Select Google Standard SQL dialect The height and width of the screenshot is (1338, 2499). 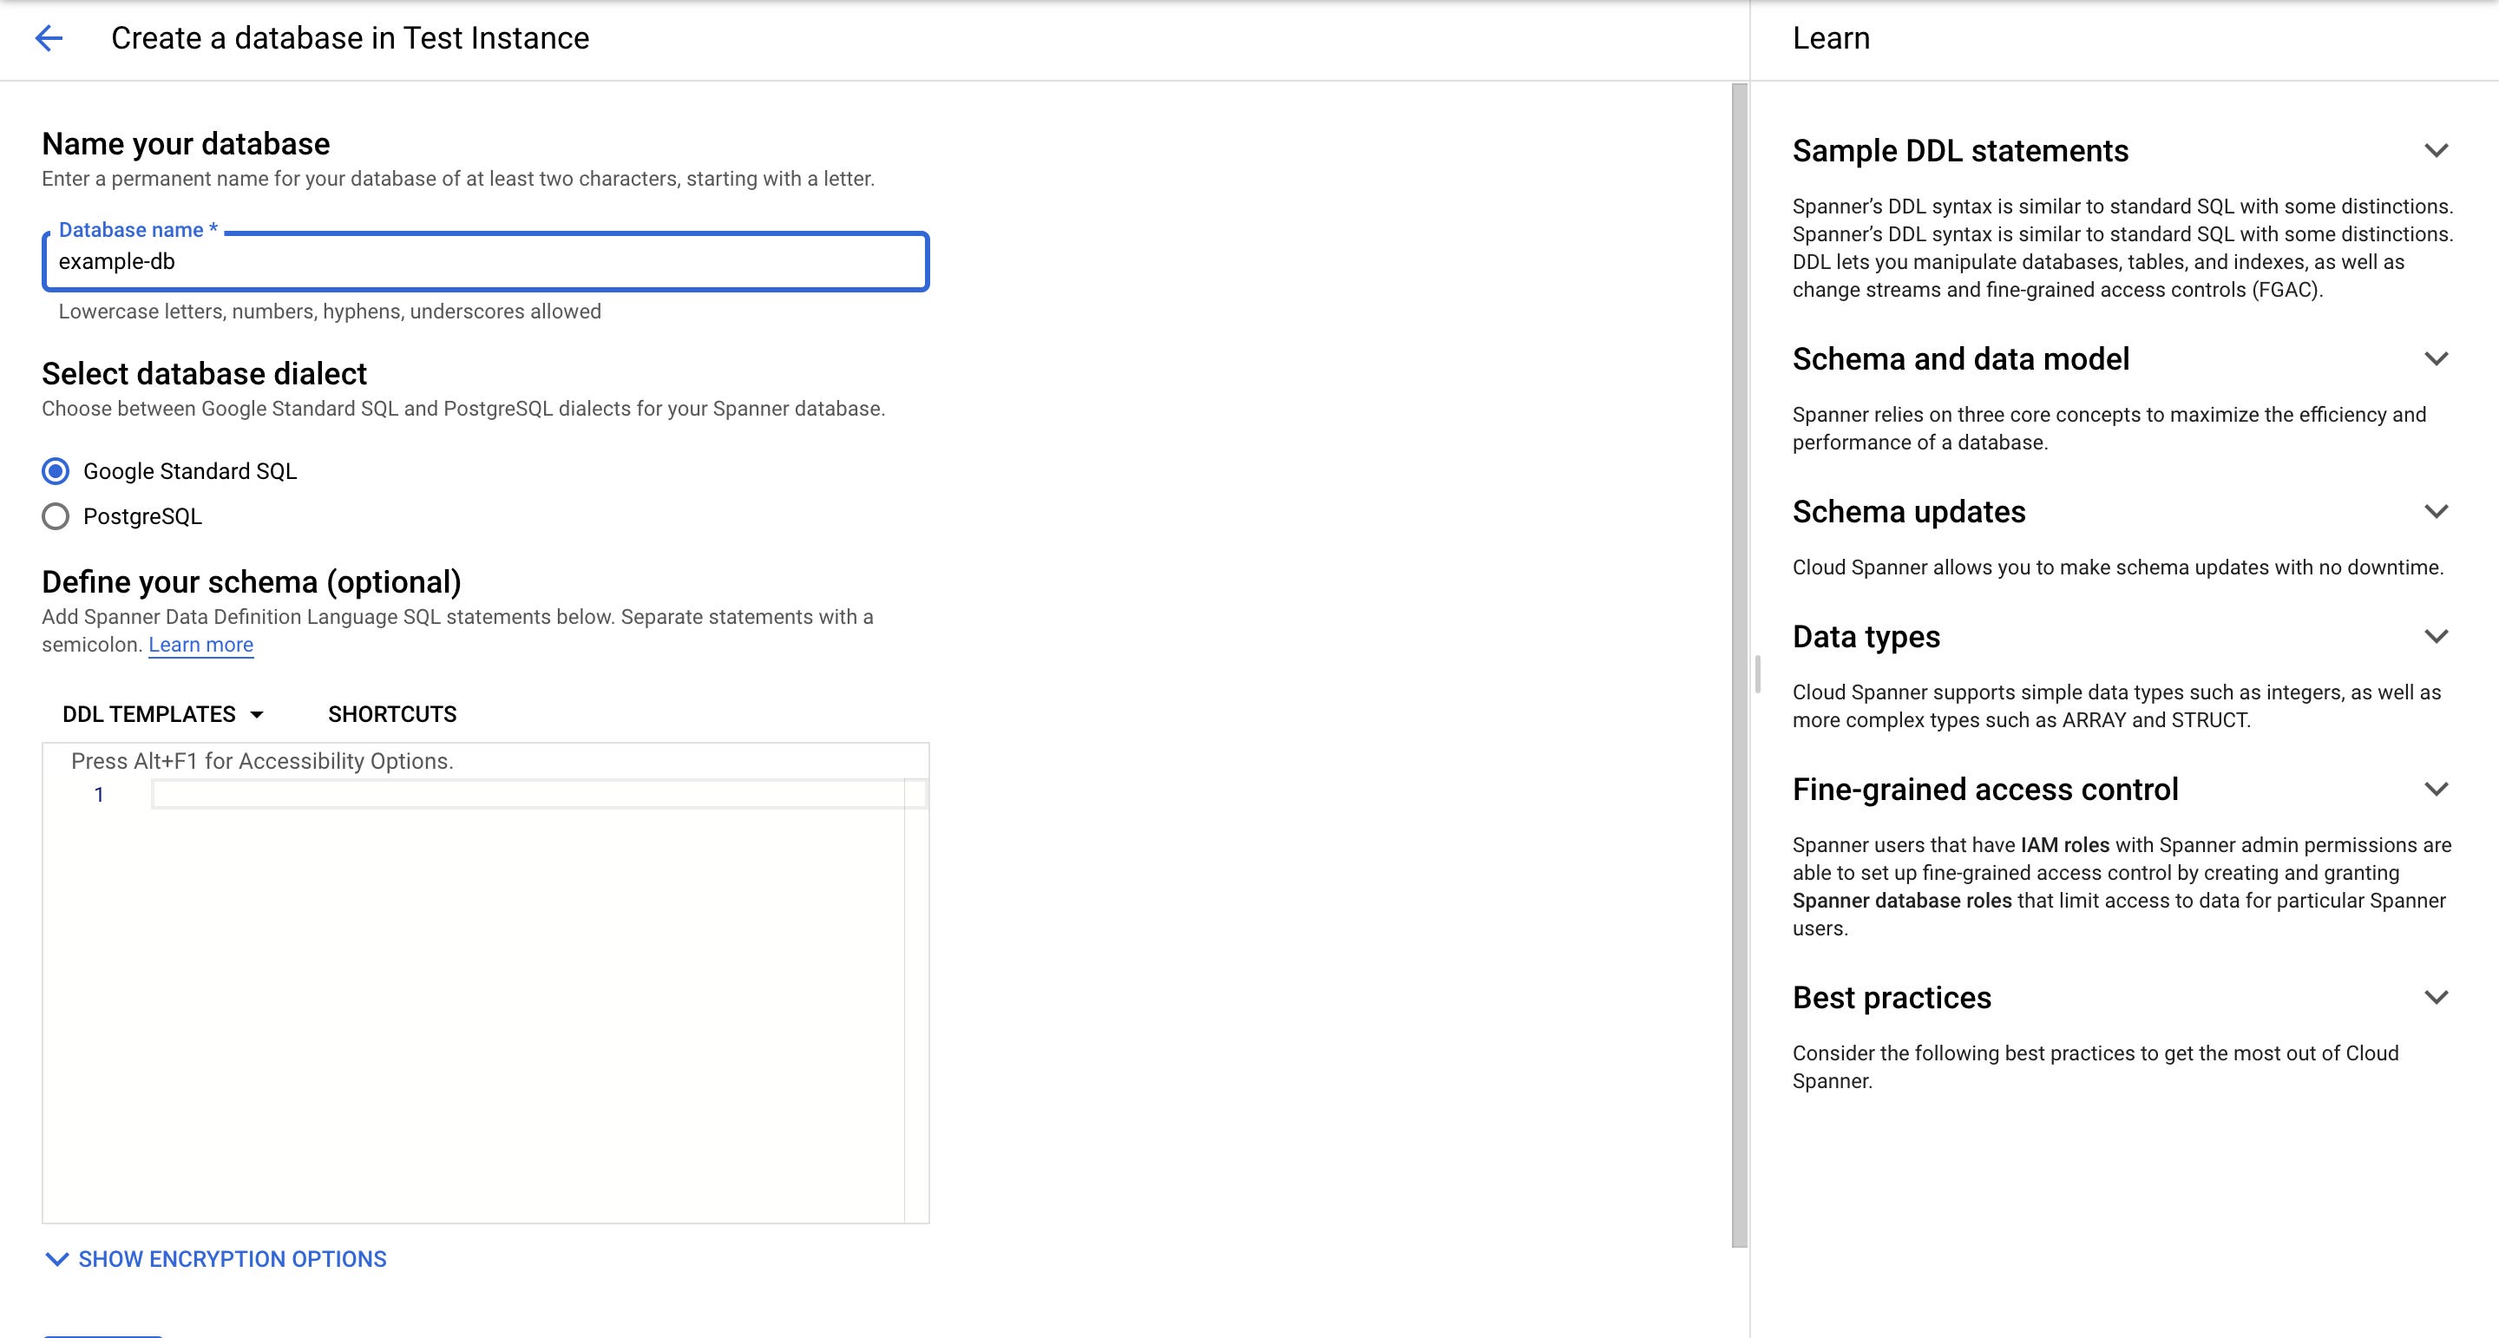pos(56,471)
